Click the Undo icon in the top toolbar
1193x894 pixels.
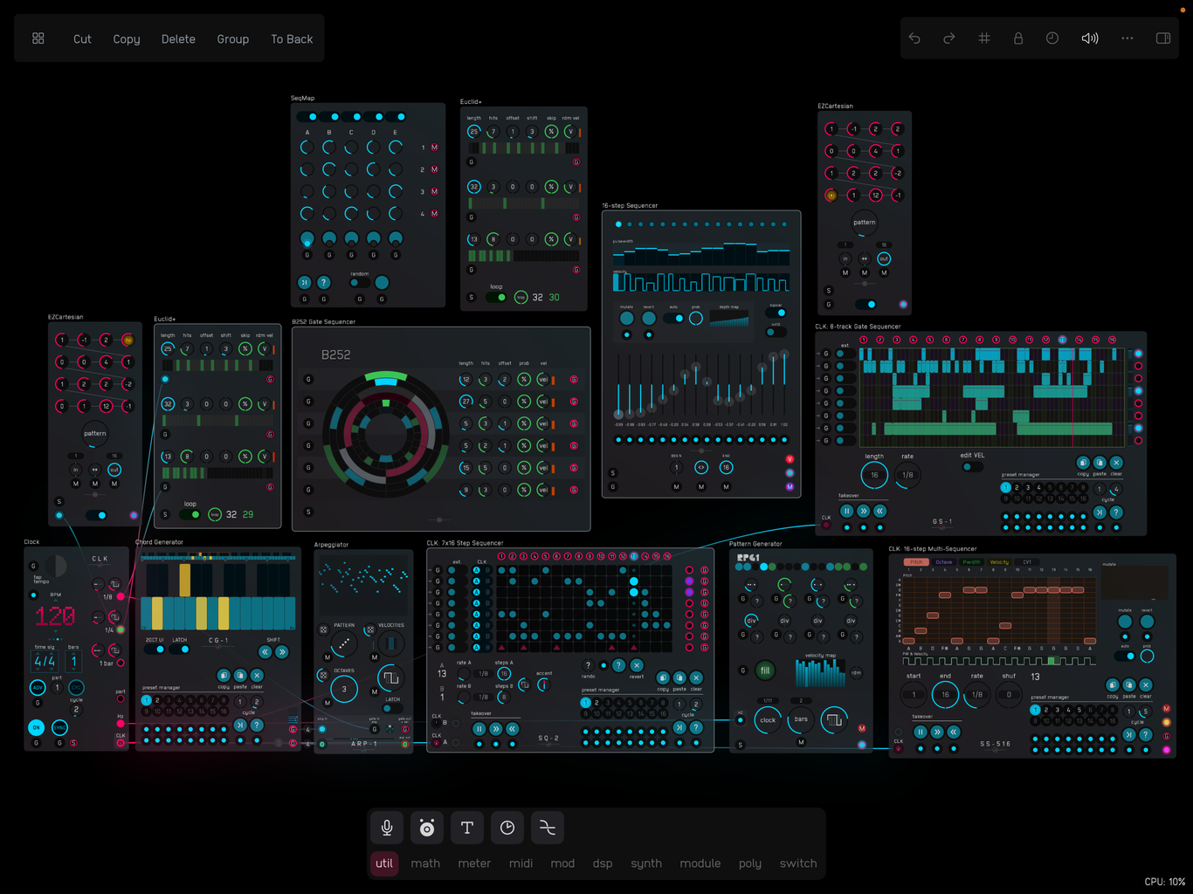pos(914,38)
